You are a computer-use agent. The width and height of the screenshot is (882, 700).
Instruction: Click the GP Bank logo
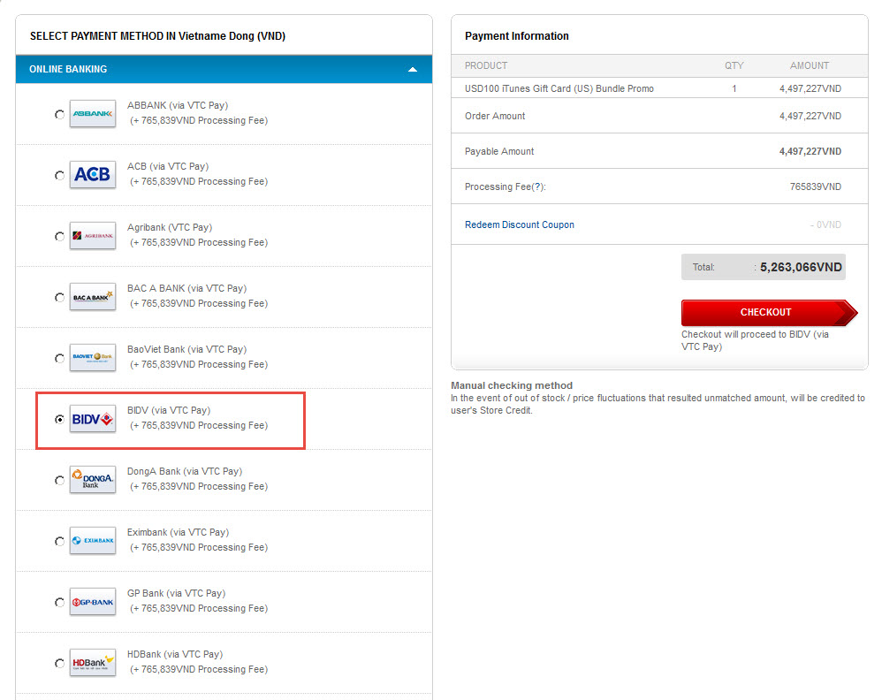[93, 602]
